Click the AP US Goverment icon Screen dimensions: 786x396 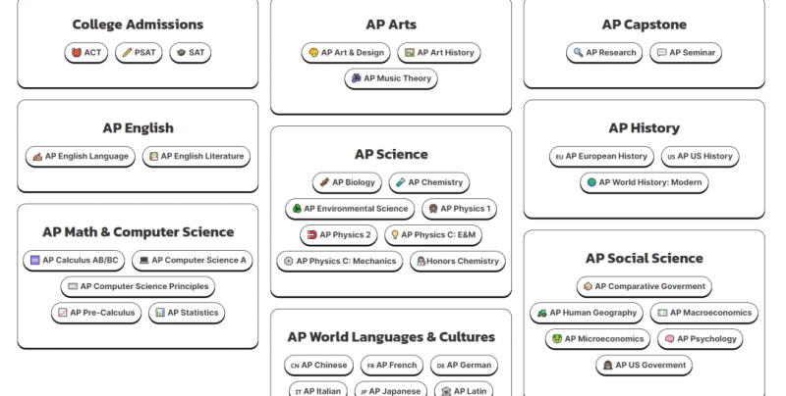(x=608, y=365)
